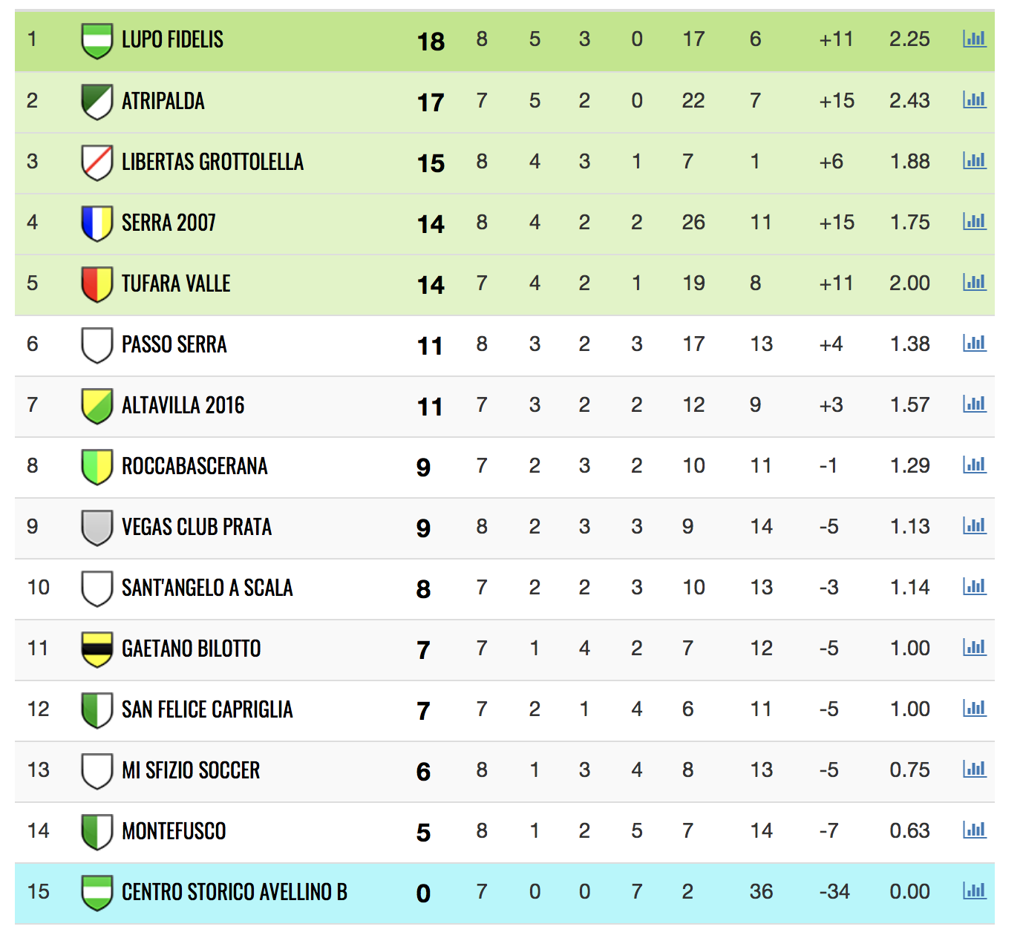Screen dimensions: 1023x935
Task: Open Serra 2007 statistics chart icon
Action: [x=974, y=221]
